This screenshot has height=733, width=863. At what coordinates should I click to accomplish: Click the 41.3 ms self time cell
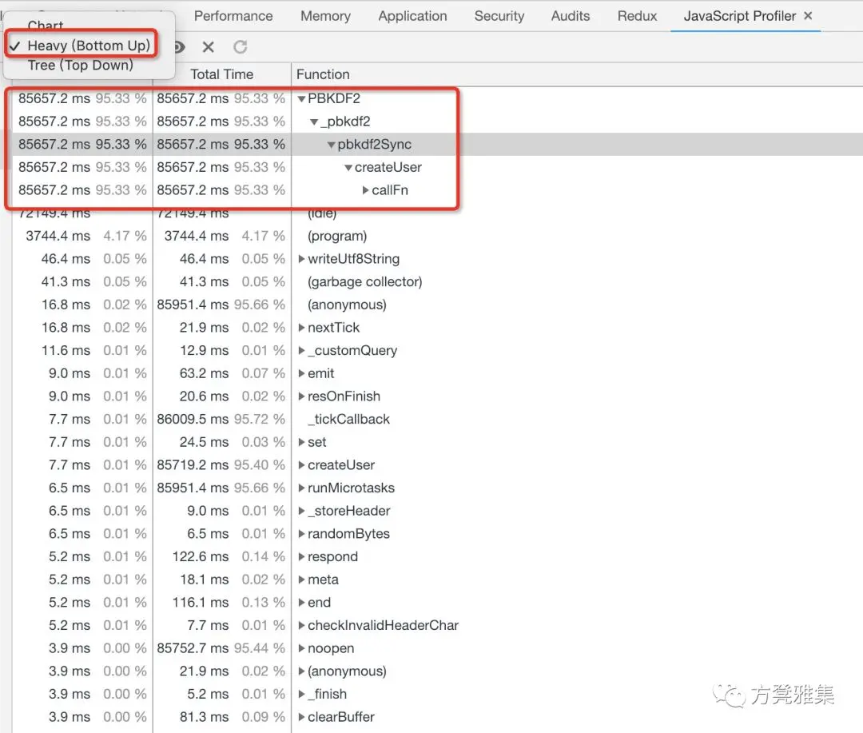[66, 281]
